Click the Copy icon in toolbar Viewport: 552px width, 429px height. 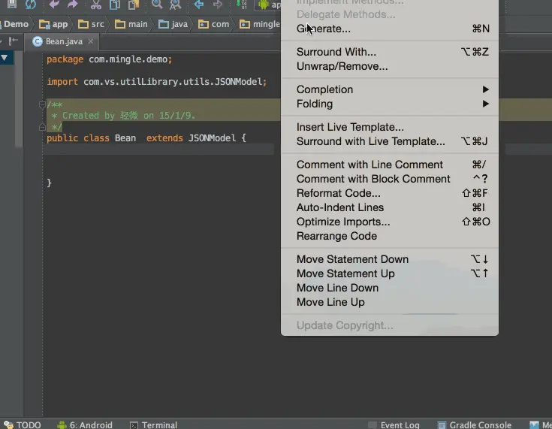click(x=115, y=5)
